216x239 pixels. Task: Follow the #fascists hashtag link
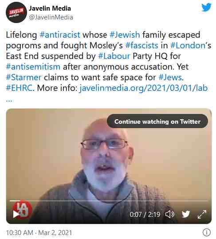tap(142, 45)
